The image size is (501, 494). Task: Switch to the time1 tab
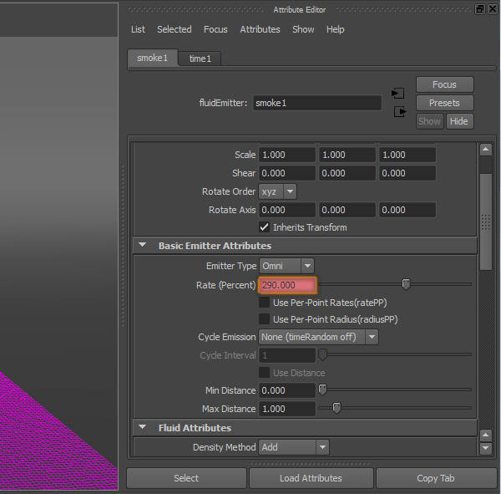coord(200,59)
